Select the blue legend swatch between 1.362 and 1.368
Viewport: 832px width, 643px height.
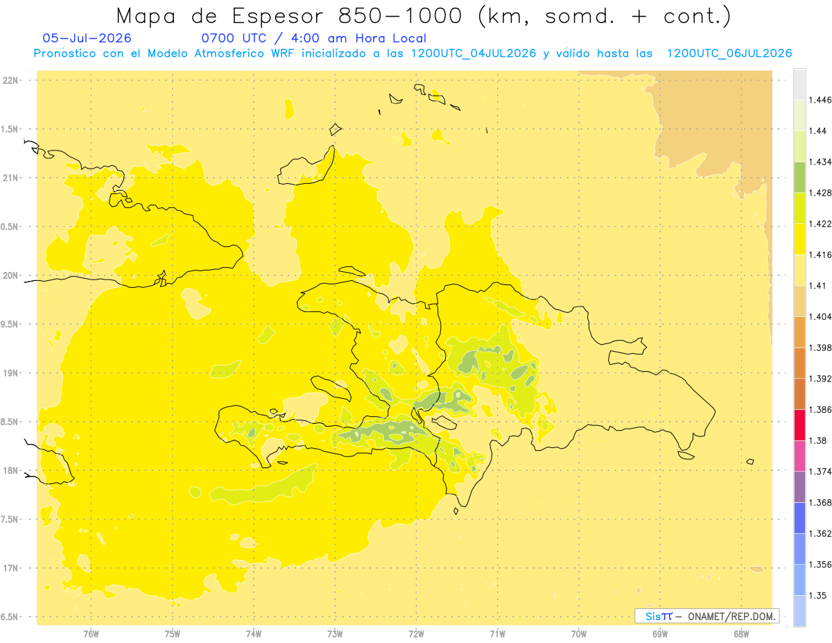tap(799, 517)
